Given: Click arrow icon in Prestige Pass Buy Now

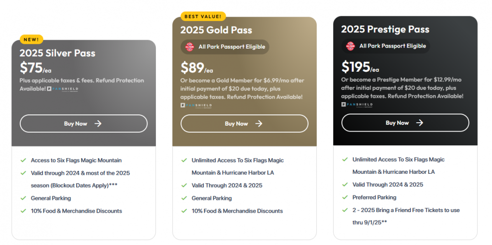Looking at the screenshot, I should coord(420,123).
